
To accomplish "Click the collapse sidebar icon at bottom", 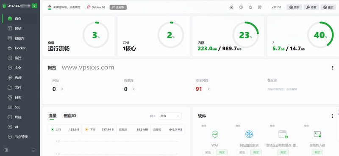I will tap(6, 150).
